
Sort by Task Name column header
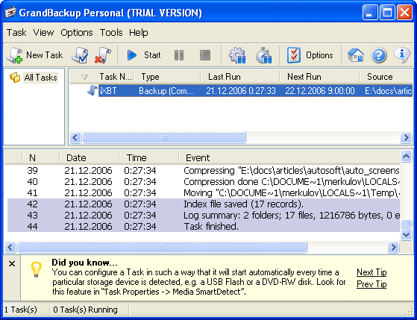pyautogui.click(x=116, y=77)
